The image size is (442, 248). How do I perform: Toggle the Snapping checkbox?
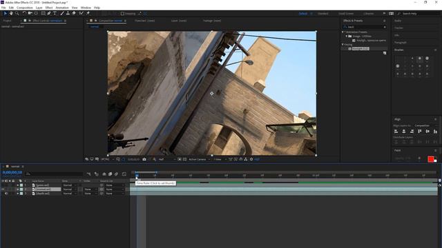point(122,14)
